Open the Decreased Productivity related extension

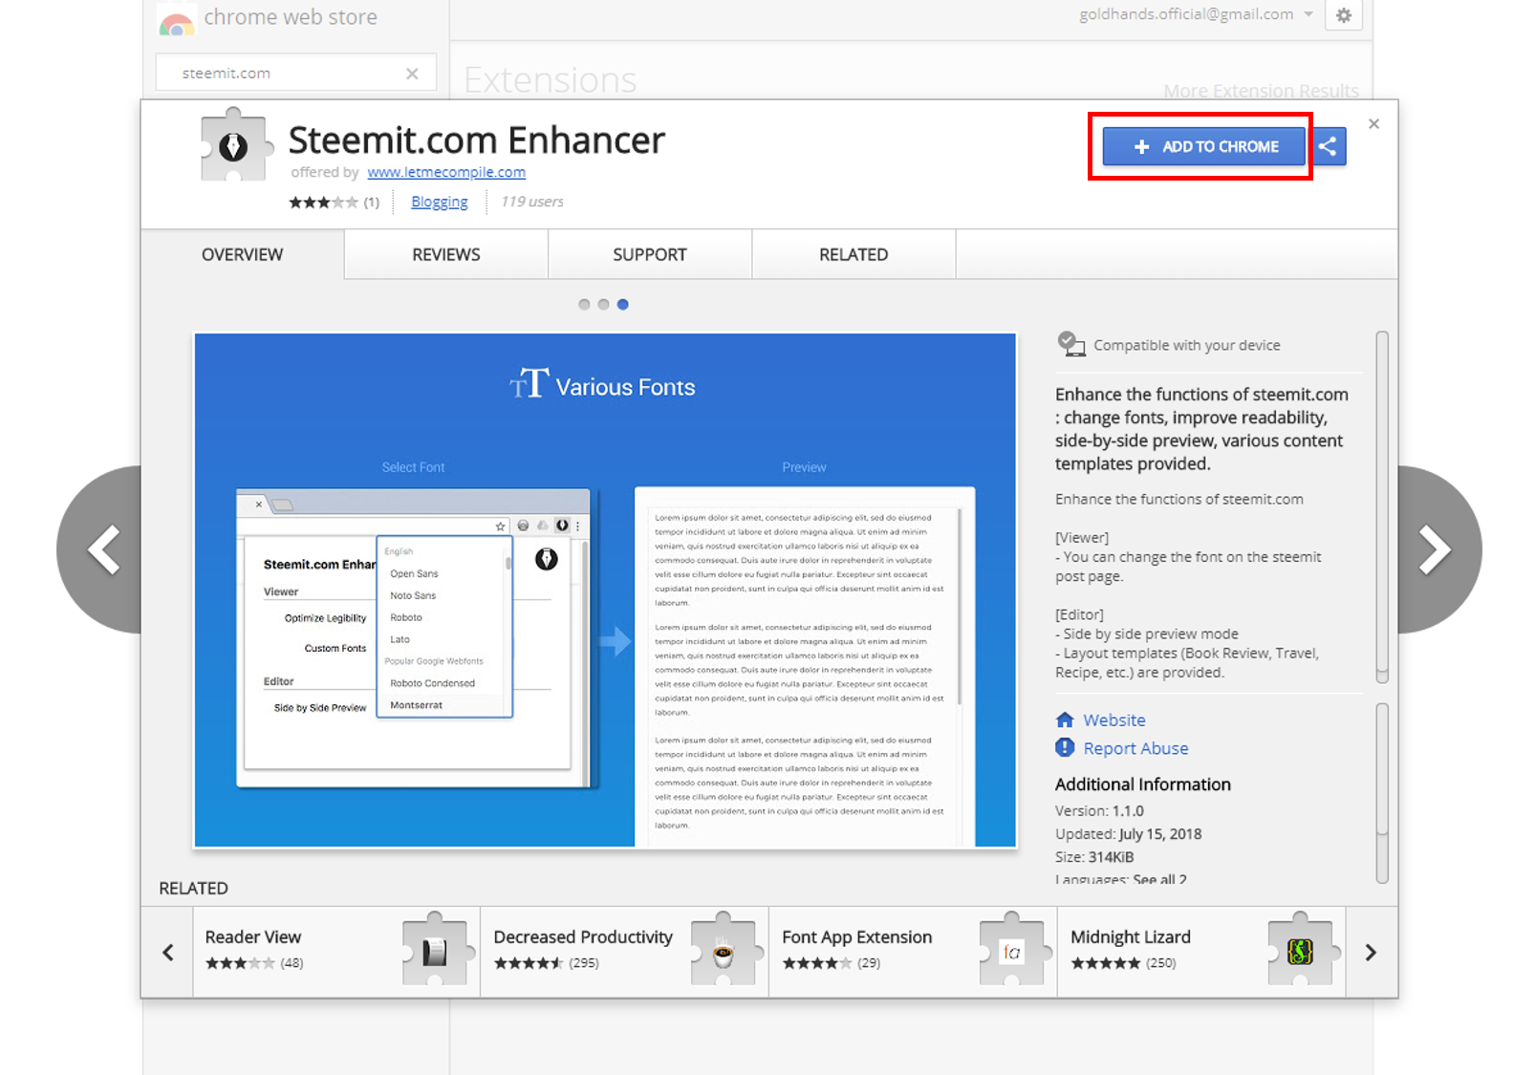pyautogui.click(x=624, y=952)
